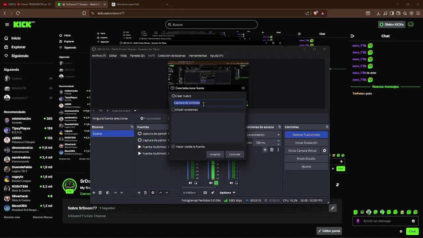Click the Enviar un mensaje chat field
Image resolution: width=423 pixels, height=238 pixels.
tap(385, 221)
